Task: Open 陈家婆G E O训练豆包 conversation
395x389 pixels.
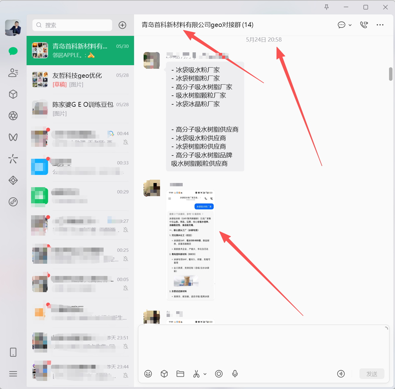Action: 80,109
